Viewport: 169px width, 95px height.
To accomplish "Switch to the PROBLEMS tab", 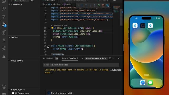I will pyautogui.click(x=48, y=58).
